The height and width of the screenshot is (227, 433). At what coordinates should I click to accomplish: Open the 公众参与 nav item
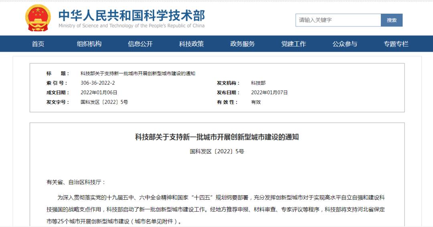[x=345, y=44]
